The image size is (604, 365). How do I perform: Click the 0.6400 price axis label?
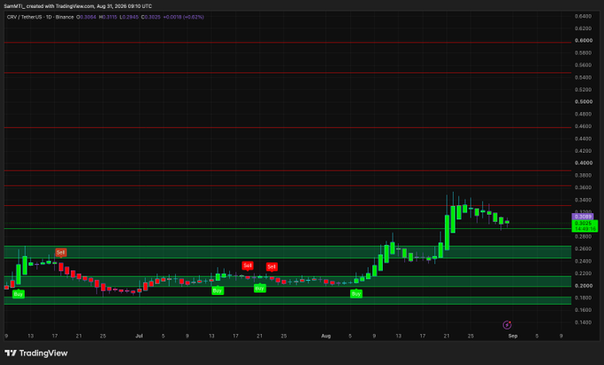tap(583, 16)
